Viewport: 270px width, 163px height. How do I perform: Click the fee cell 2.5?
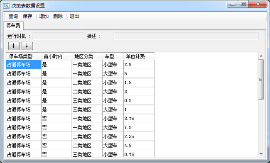tap(139, 65)
